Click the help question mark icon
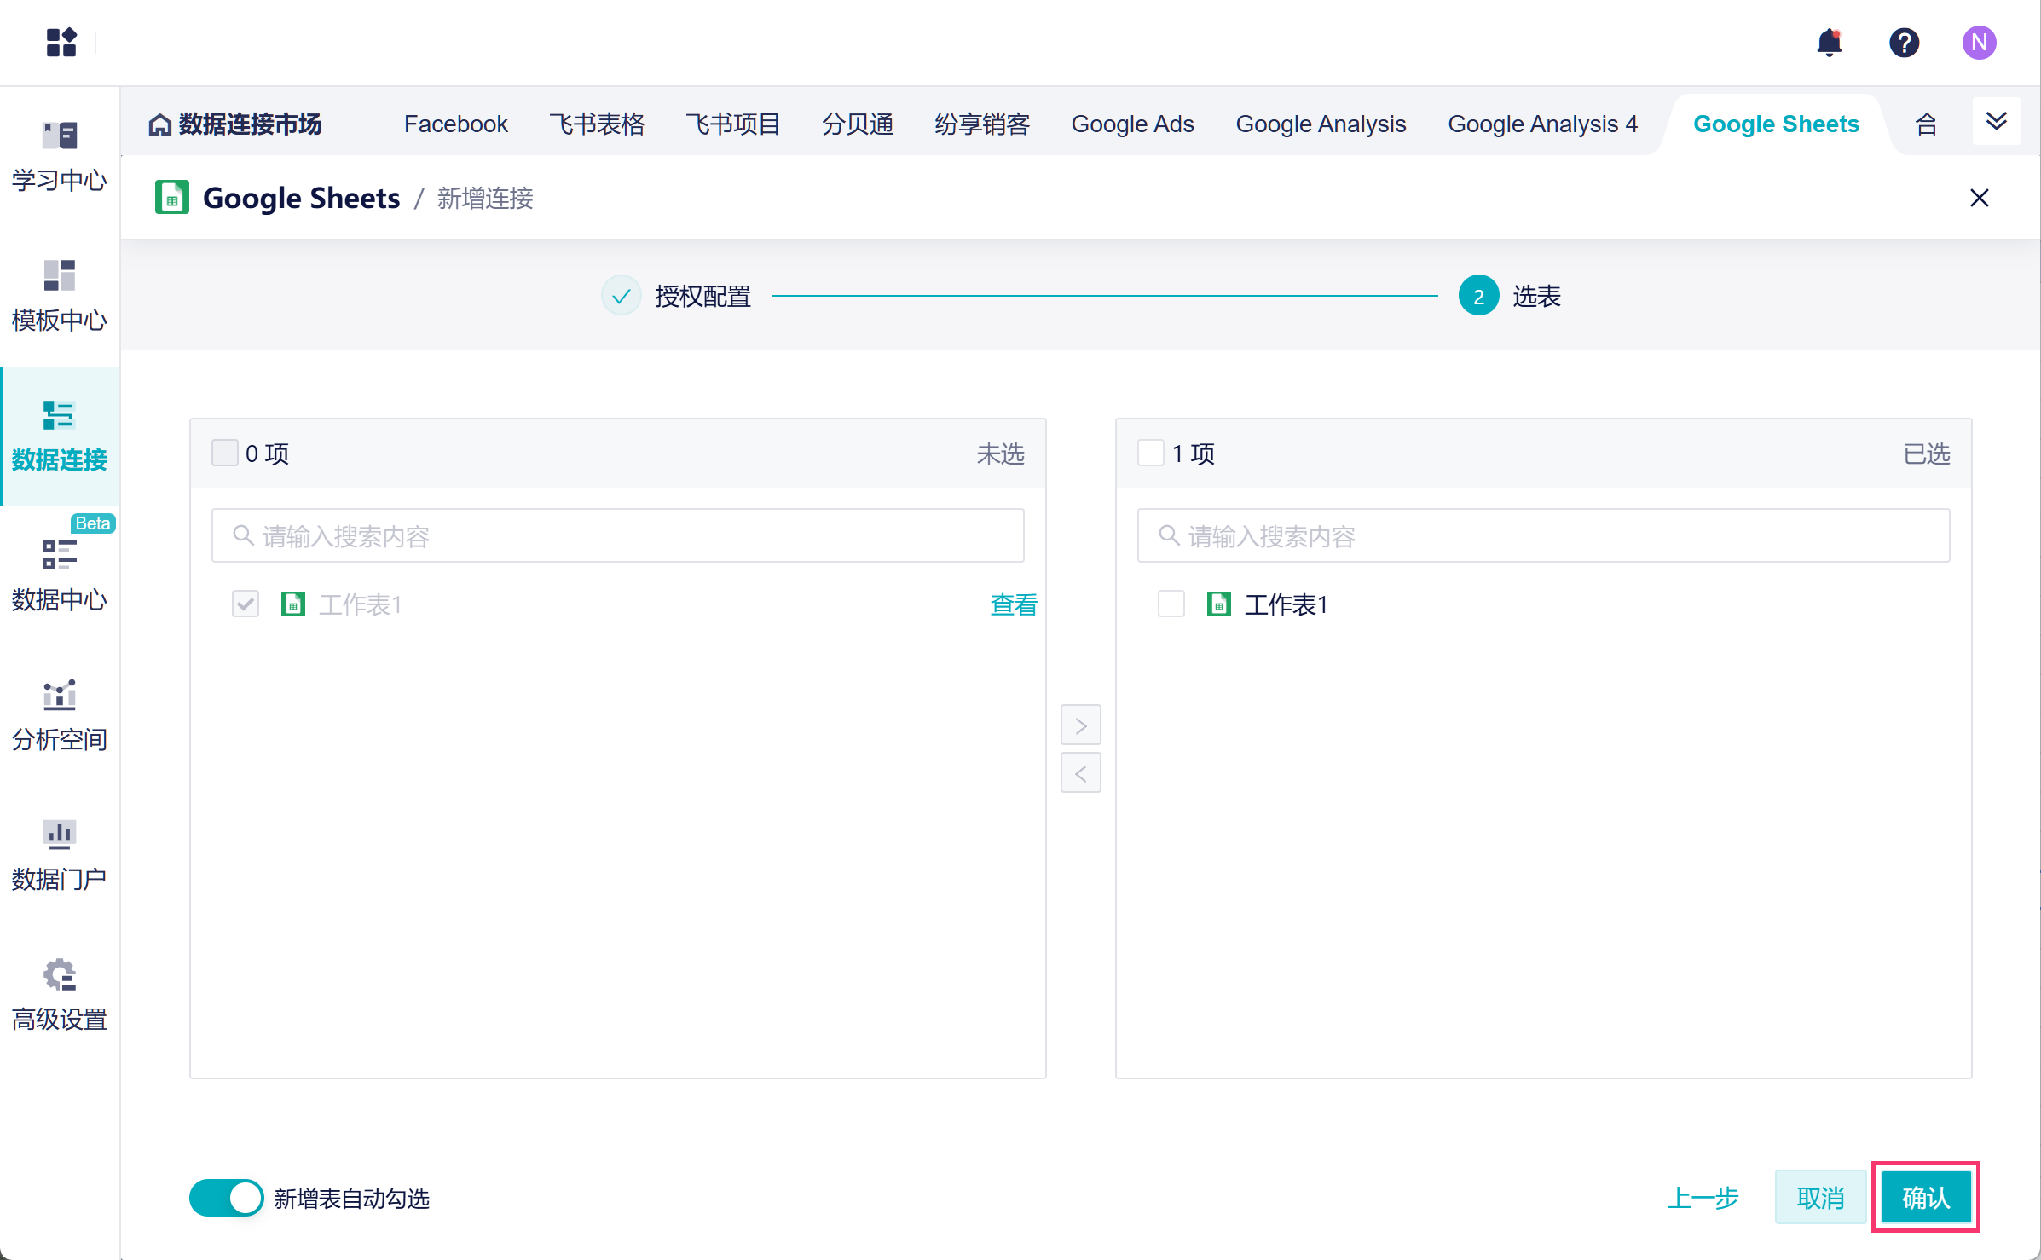This screenshot has height=1260, width=2041. pyautogui.click(x=1904, y=43)
